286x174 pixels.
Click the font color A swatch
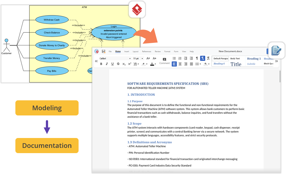tap(152, 64)
